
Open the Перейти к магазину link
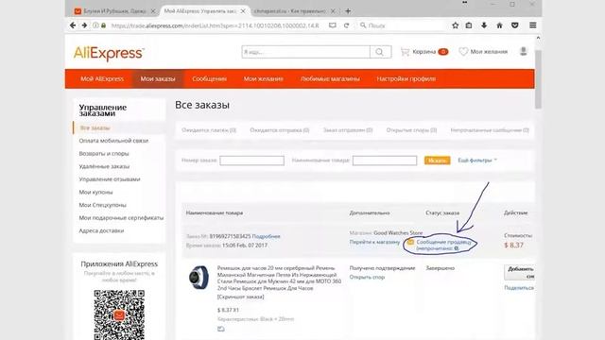[374, 242]
